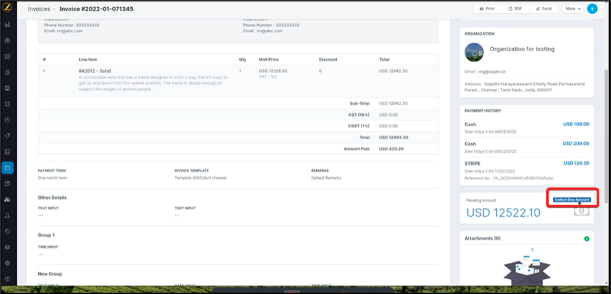The image size is (611, 294).
Task: Click the USD 100.00 cash payment amount
Action: point(576,124)
